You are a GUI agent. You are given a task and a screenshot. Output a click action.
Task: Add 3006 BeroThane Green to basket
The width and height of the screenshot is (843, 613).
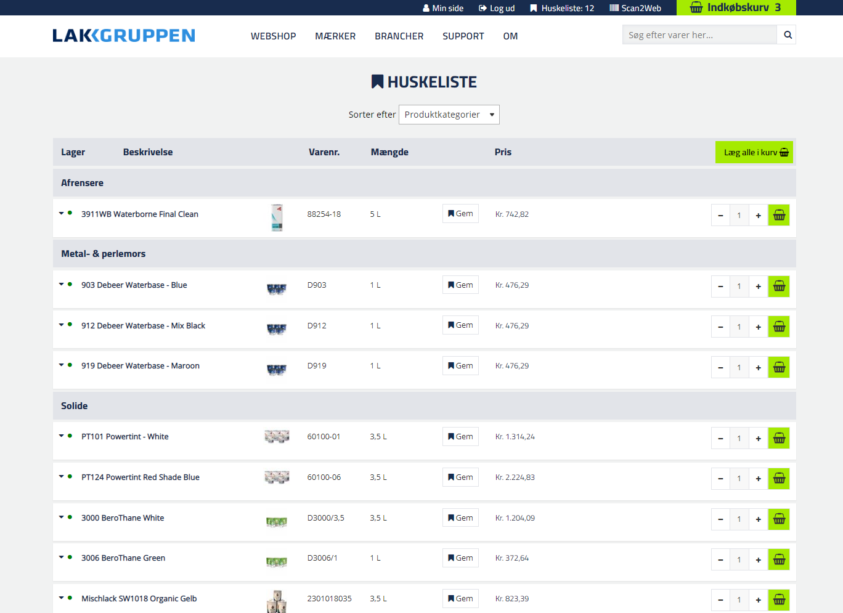pos(779,559)
